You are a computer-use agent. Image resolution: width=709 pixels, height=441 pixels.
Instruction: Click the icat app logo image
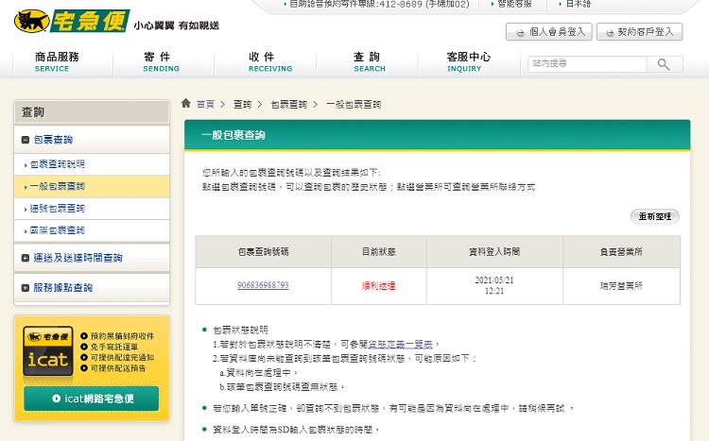(48, 351)
